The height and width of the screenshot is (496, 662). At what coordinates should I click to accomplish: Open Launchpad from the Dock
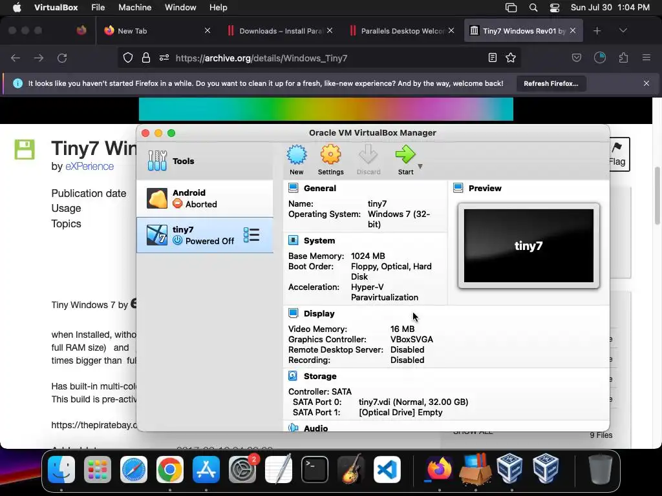pyautogui.click(x=98, y=470)
